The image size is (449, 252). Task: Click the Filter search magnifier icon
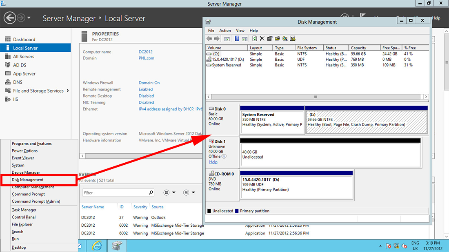pyautogui.click(x=151, y=192)
